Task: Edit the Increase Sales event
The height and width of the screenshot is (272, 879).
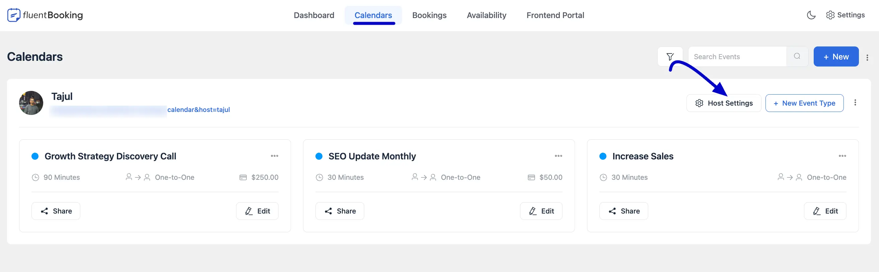Action: pos(825,211)
